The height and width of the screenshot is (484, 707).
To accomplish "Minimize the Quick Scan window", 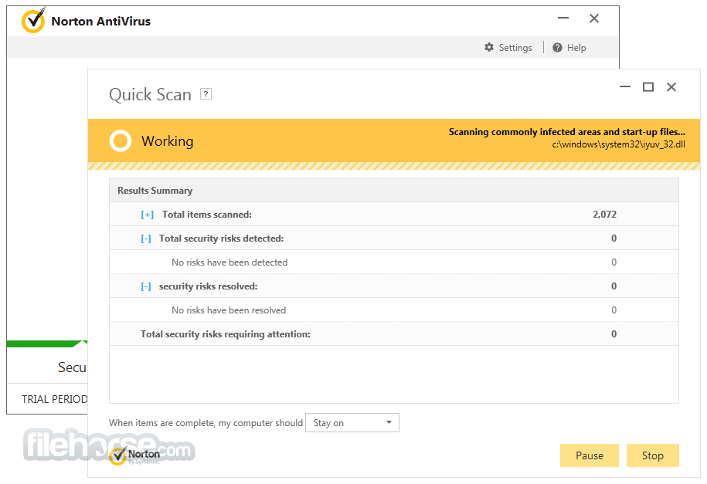I will [625, 86].
